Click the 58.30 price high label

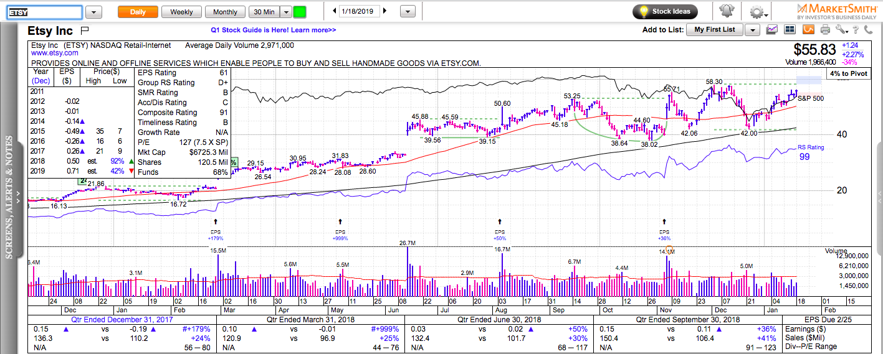pos(714,82)
